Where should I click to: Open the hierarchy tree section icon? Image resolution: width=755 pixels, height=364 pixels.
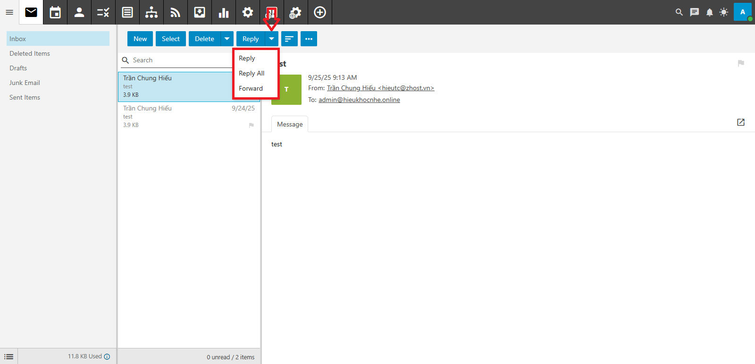(151, 12)
